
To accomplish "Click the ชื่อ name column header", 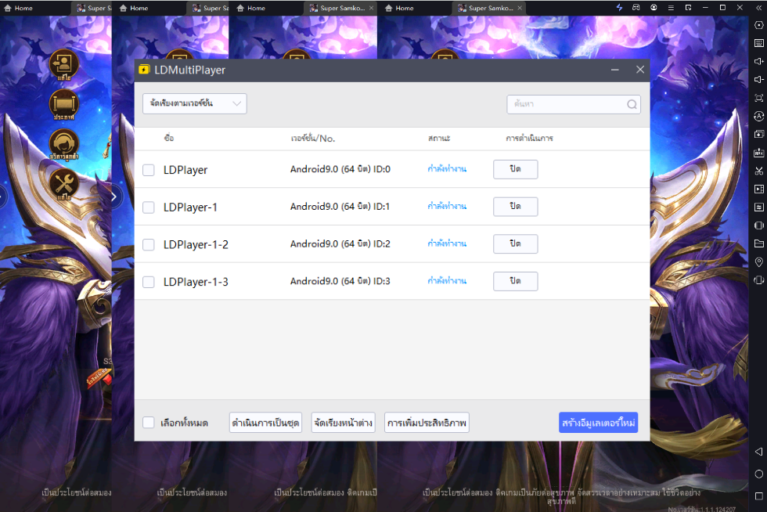I will point(169,138).
